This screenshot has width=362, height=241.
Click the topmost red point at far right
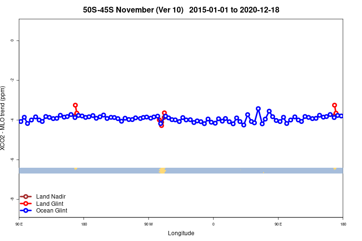click(x=334, y=105)
